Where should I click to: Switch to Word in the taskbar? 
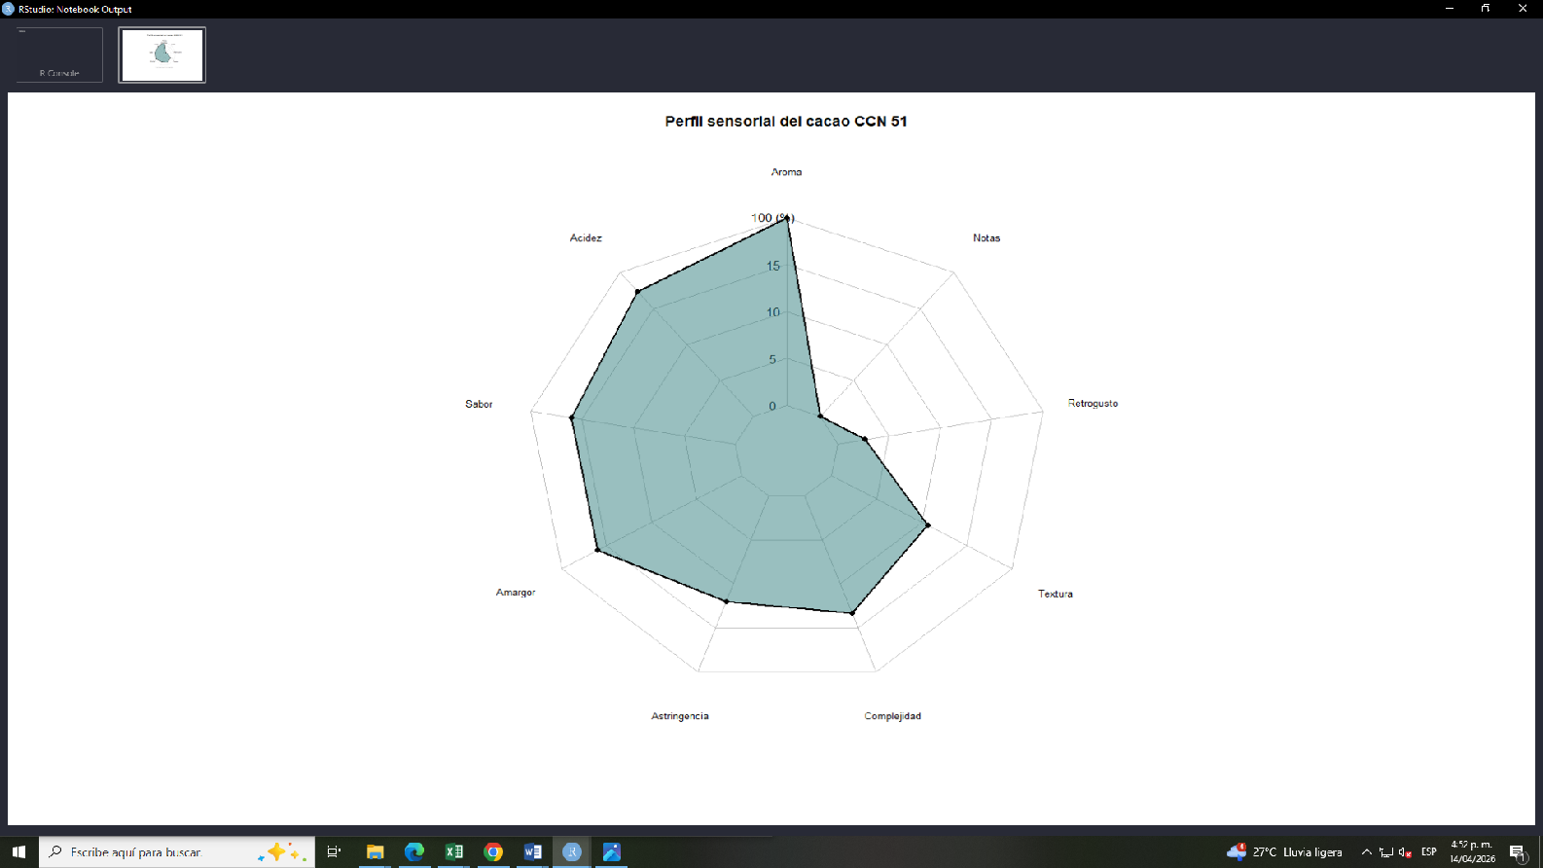(533, 851)
